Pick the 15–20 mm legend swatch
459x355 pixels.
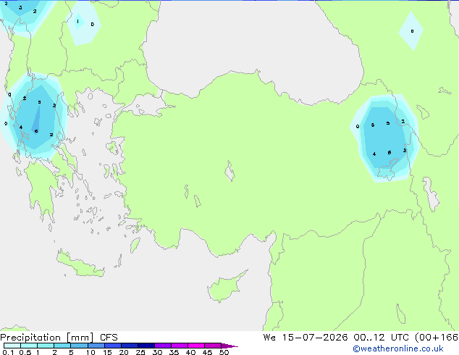point(112,346)
